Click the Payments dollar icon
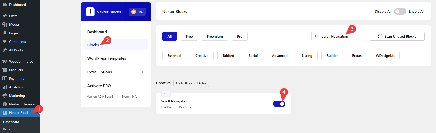This screenshot has width=436, height=133. (5, 78)
